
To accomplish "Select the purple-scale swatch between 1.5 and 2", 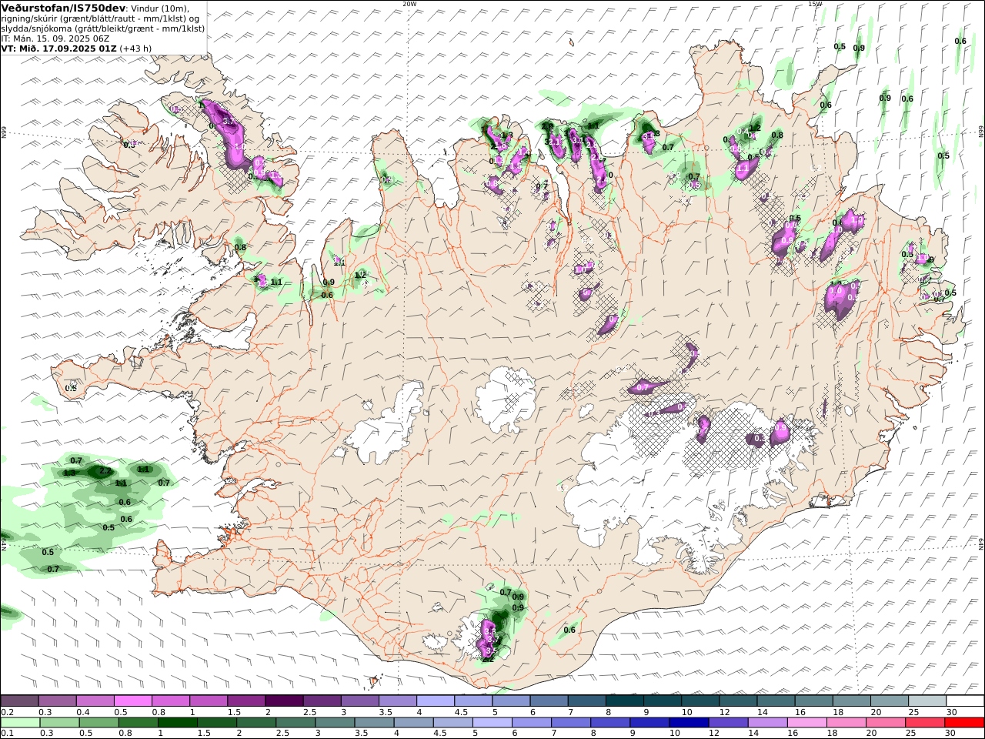I will pos(246,701).
